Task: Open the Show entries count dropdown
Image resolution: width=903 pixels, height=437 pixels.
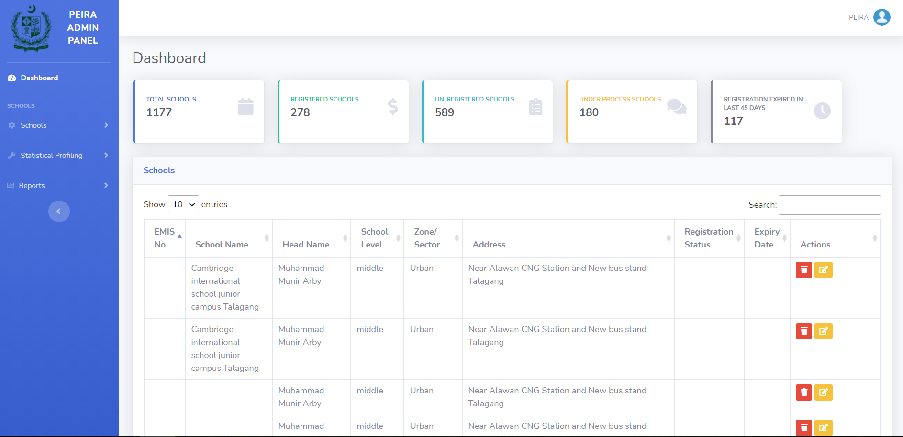Action: pyautogui.click(x=183, y=204)
